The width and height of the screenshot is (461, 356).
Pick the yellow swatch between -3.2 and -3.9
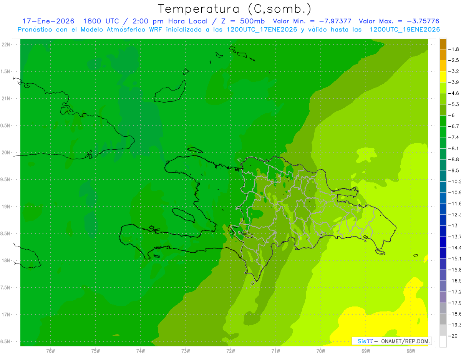[443, 77]
